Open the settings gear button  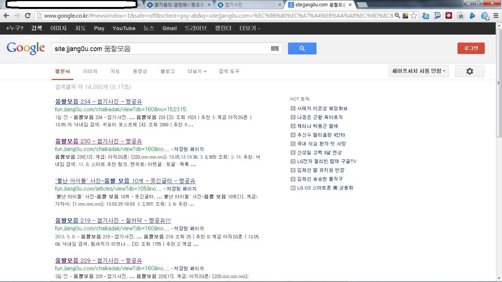coord(470,71)
